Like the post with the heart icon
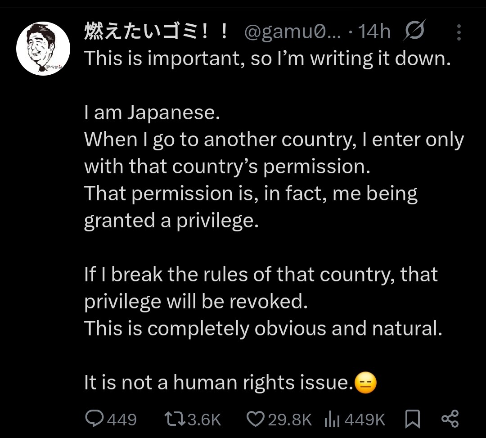The height and width of the screenshot is (438, 486). point(256,419)
